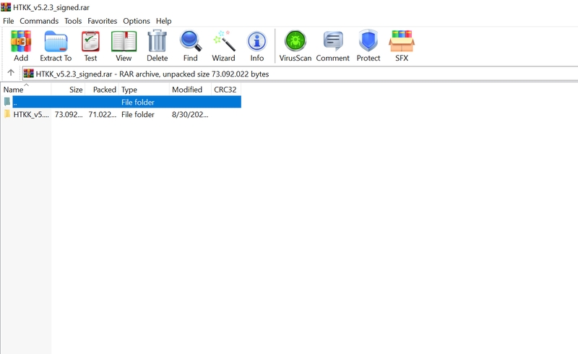The width and height of the screenshot is (578, 354).
Task: Select the HTKK_v5... folder name
Action: point(31,114)
